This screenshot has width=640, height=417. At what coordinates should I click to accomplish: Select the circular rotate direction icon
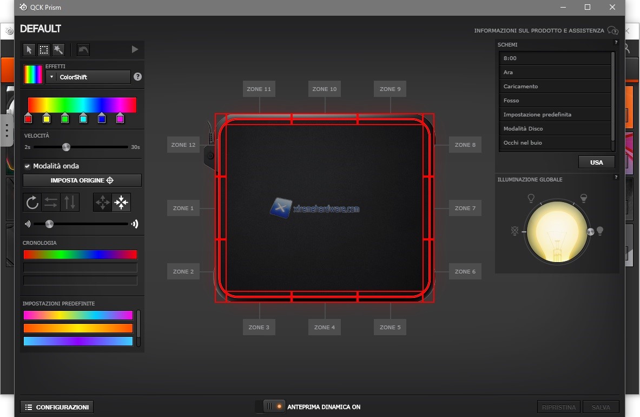(x=32, y=203)
